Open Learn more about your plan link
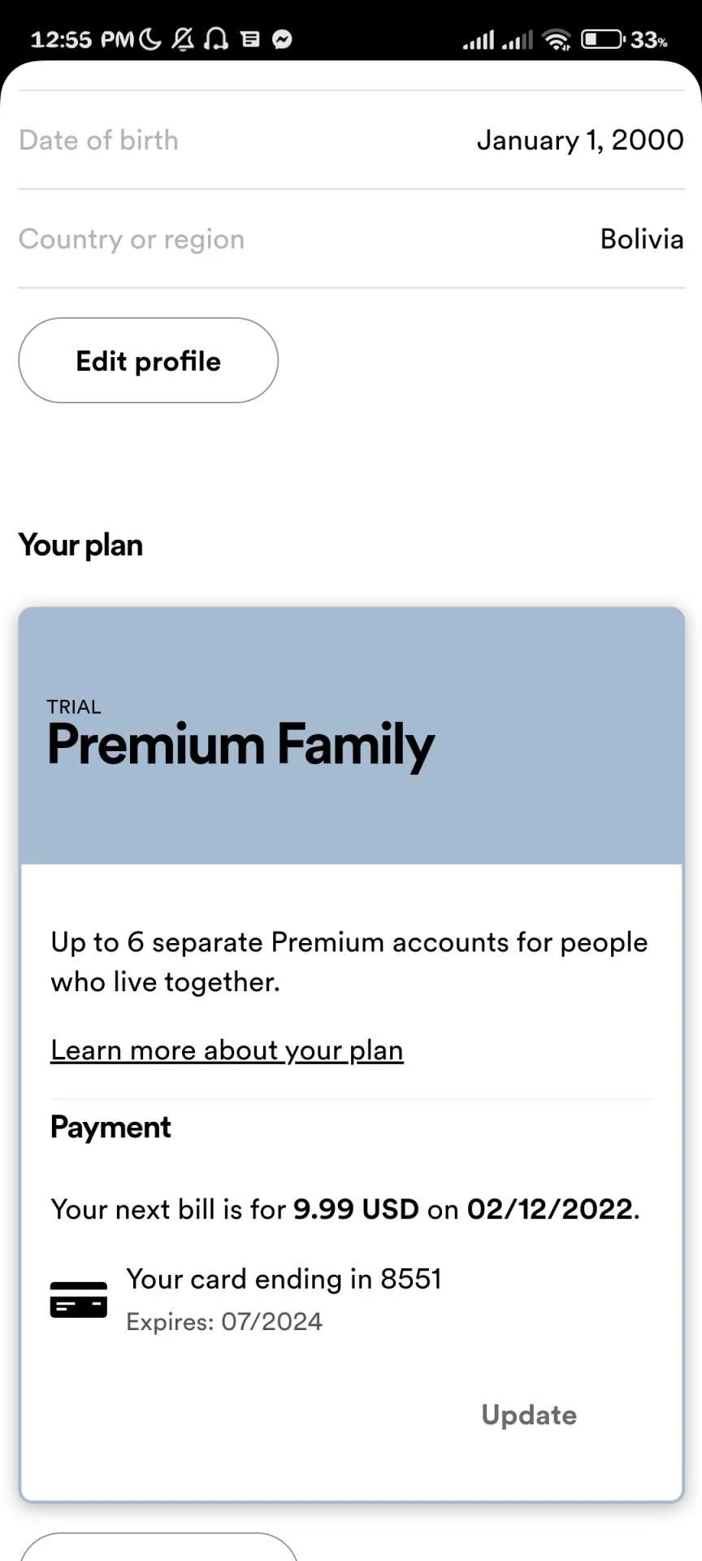This screenshot has width=702, height=1561. [227, 1050]
